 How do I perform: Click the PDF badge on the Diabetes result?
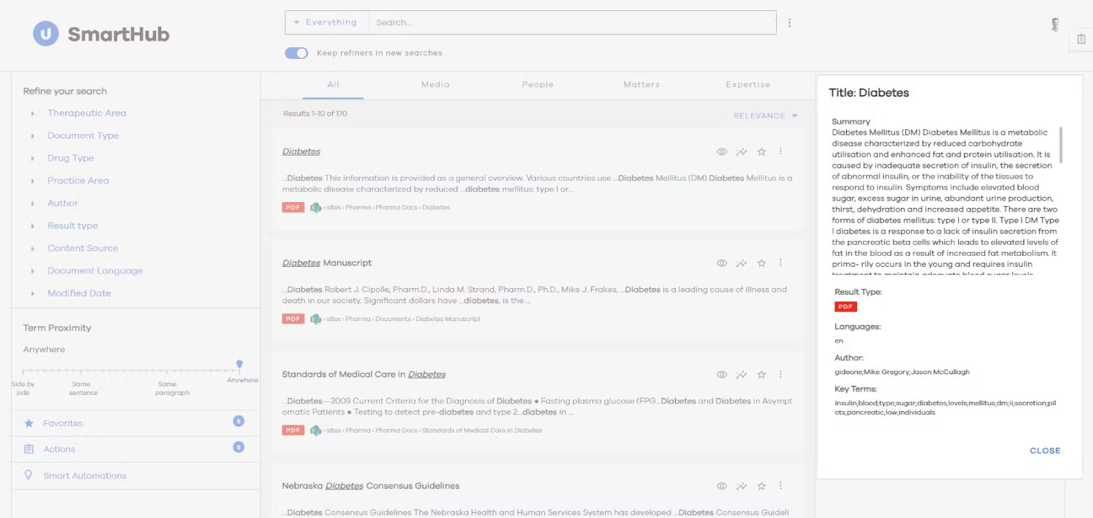(x=293, y=207)
